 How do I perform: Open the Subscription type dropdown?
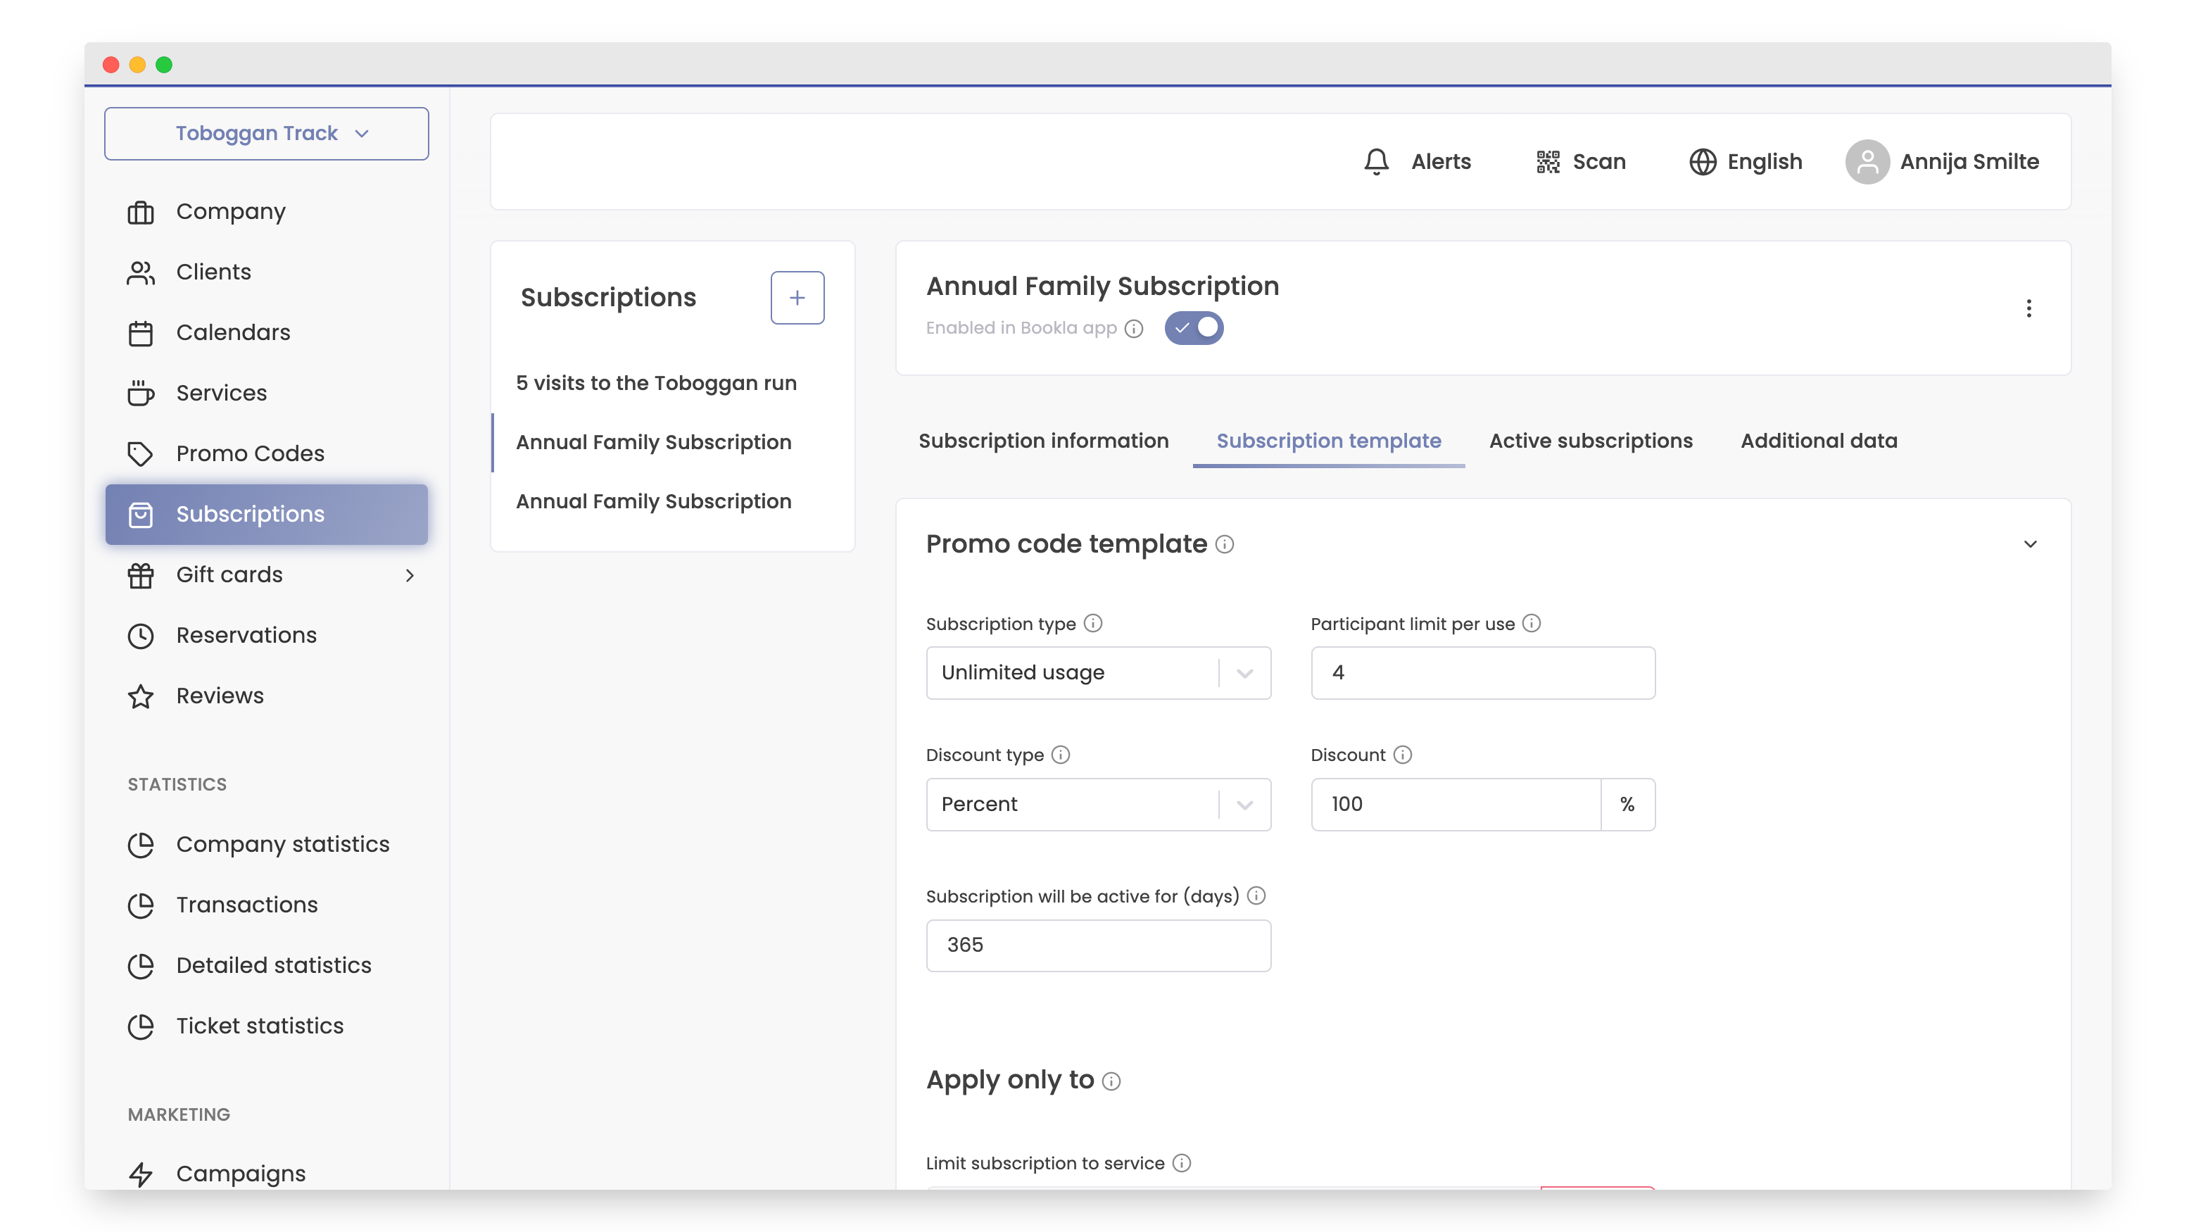click(x=1097, y=673)
